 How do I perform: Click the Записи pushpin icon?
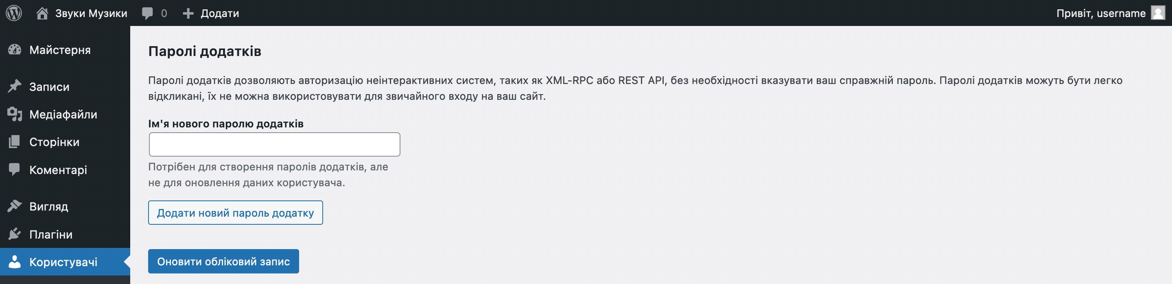tap(15, 86)
